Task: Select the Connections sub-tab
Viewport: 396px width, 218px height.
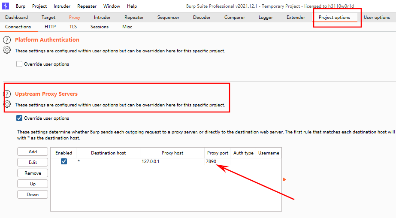Action: click(x=18, y=27)
